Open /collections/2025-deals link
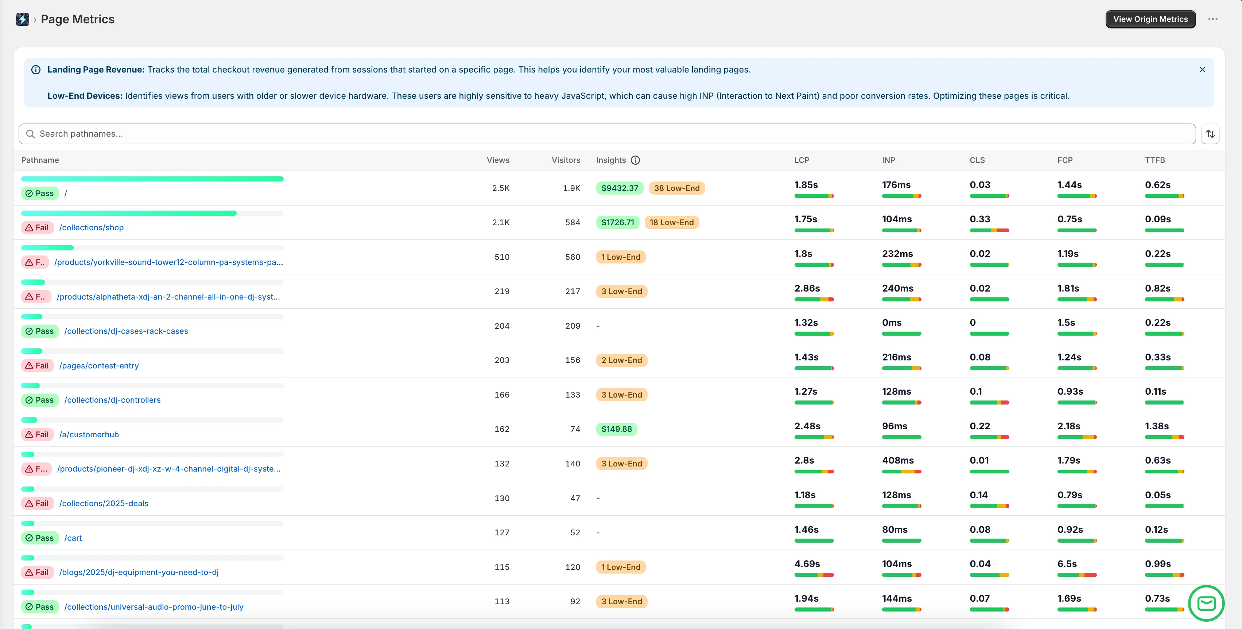1242x629 pixels. click(104, 503)
